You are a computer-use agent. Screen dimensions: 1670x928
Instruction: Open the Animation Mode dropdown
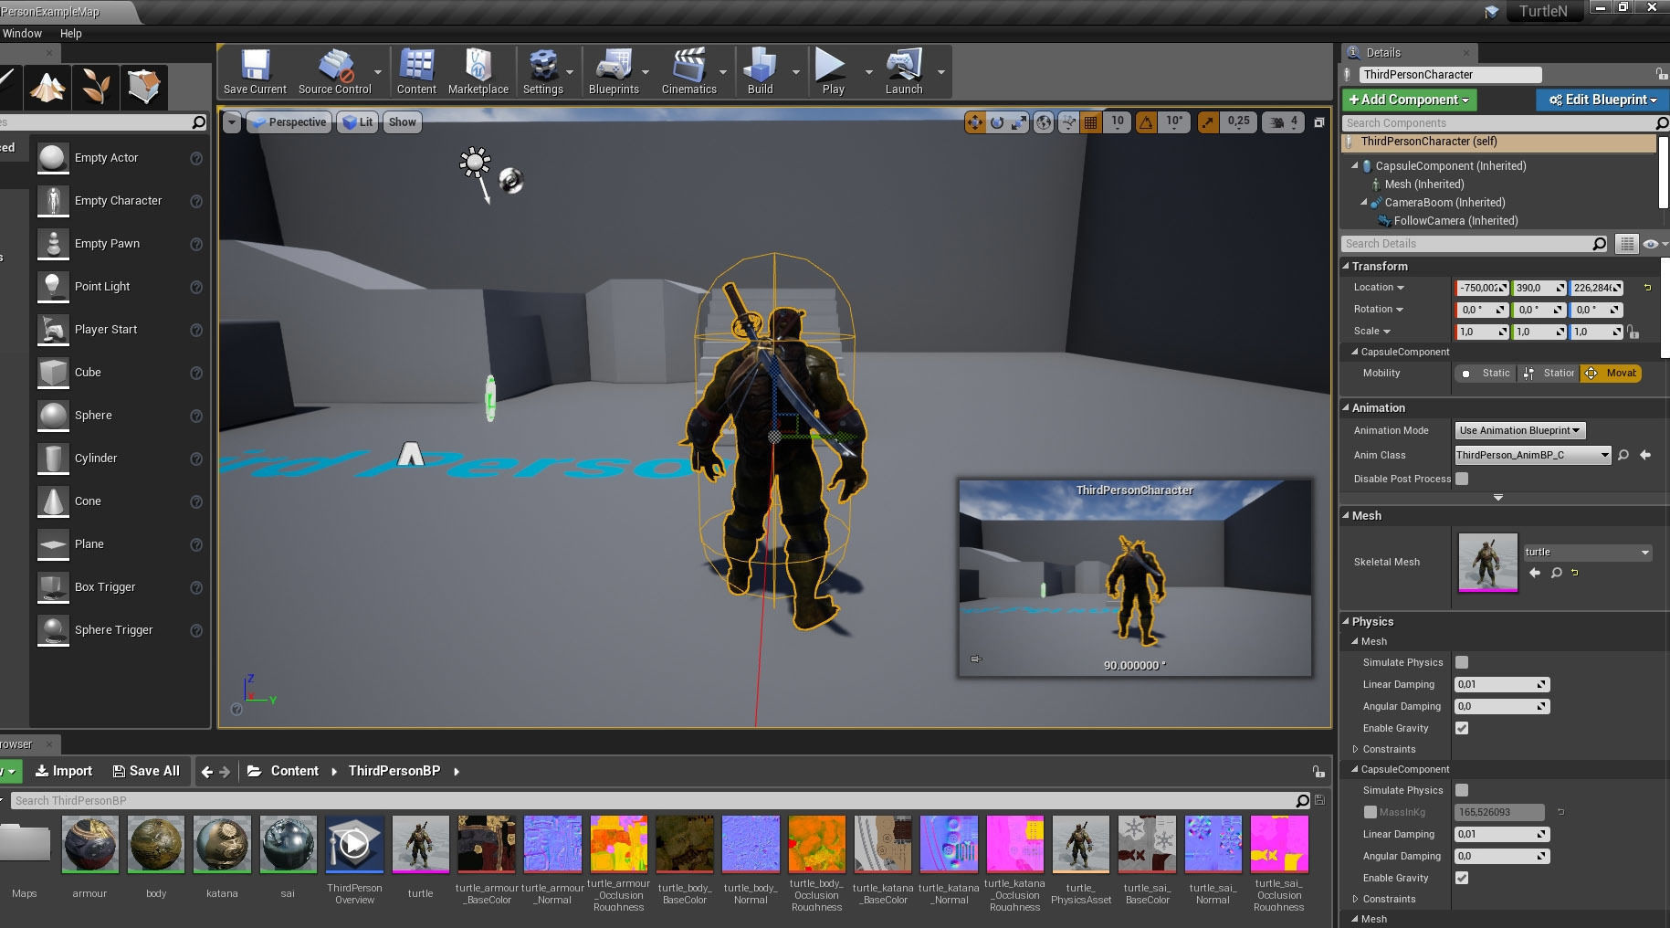[1520, 430]
